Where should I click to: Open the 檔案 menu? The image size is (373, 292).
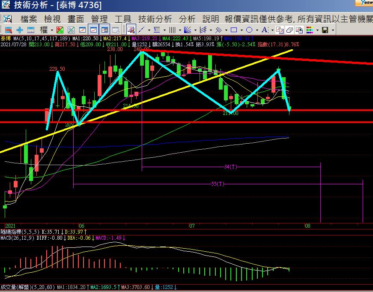point(29,19)
